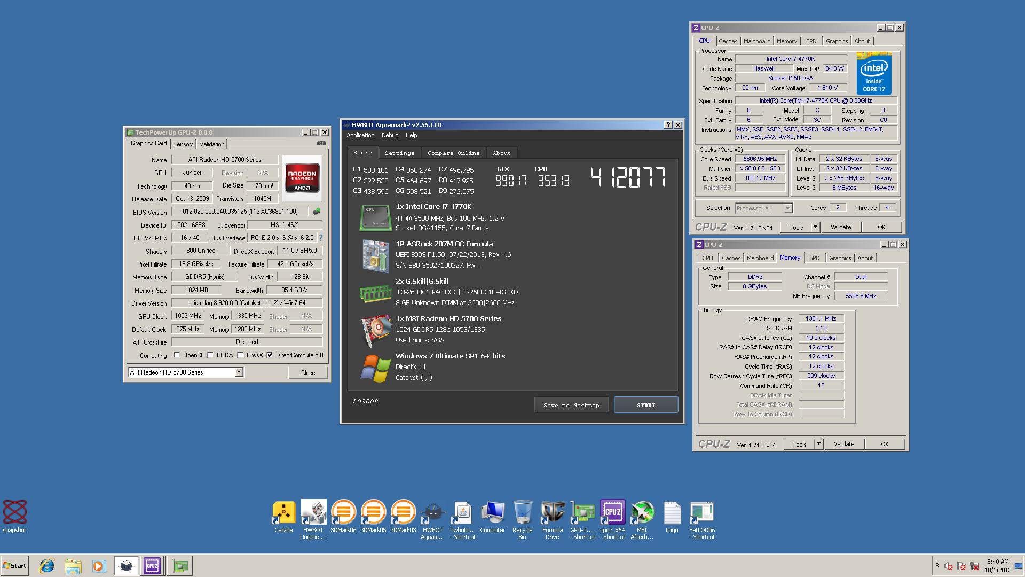The image size is (1025, 577).
Task: Open Debug menu in Aquamark
Action: [390, 136]
